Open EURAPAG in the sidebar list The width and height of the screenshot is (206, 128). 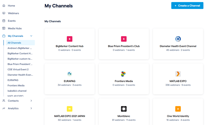pos(13,80)
